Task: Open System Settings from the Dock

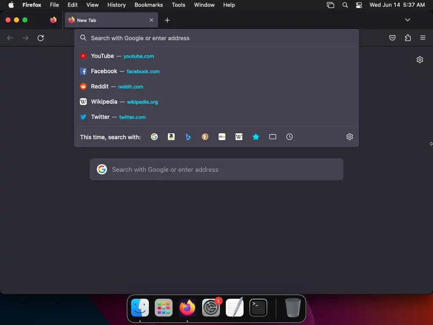Action: [x=211, y=308]
